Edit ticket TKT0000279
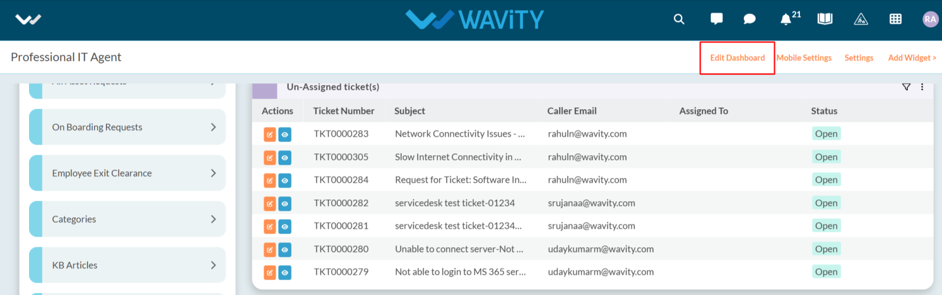The height and width of the screenshot is (295, 942). (x=270, y=273)
